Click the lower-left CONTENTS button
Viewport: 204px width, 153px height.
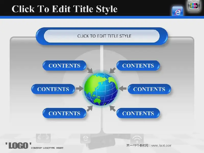64,113
